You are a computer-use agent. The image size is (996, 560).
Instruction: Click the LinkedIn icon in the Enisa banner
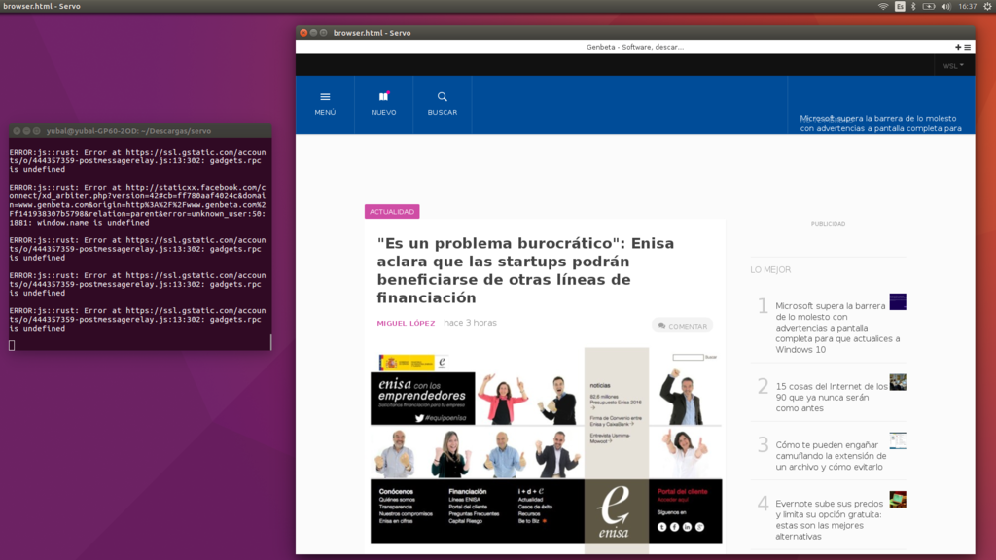tap(686, 527)
